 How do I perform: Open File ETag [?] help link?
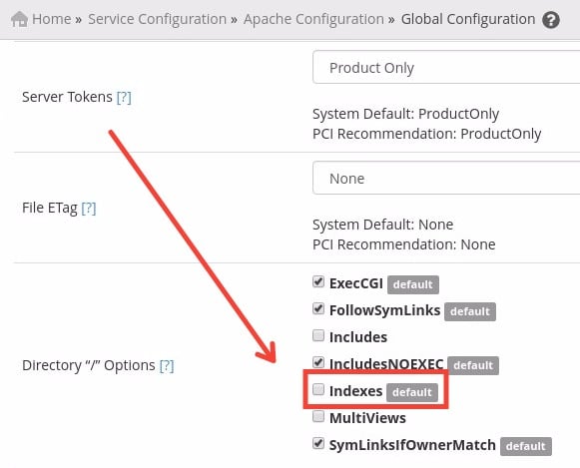point(89,208)
